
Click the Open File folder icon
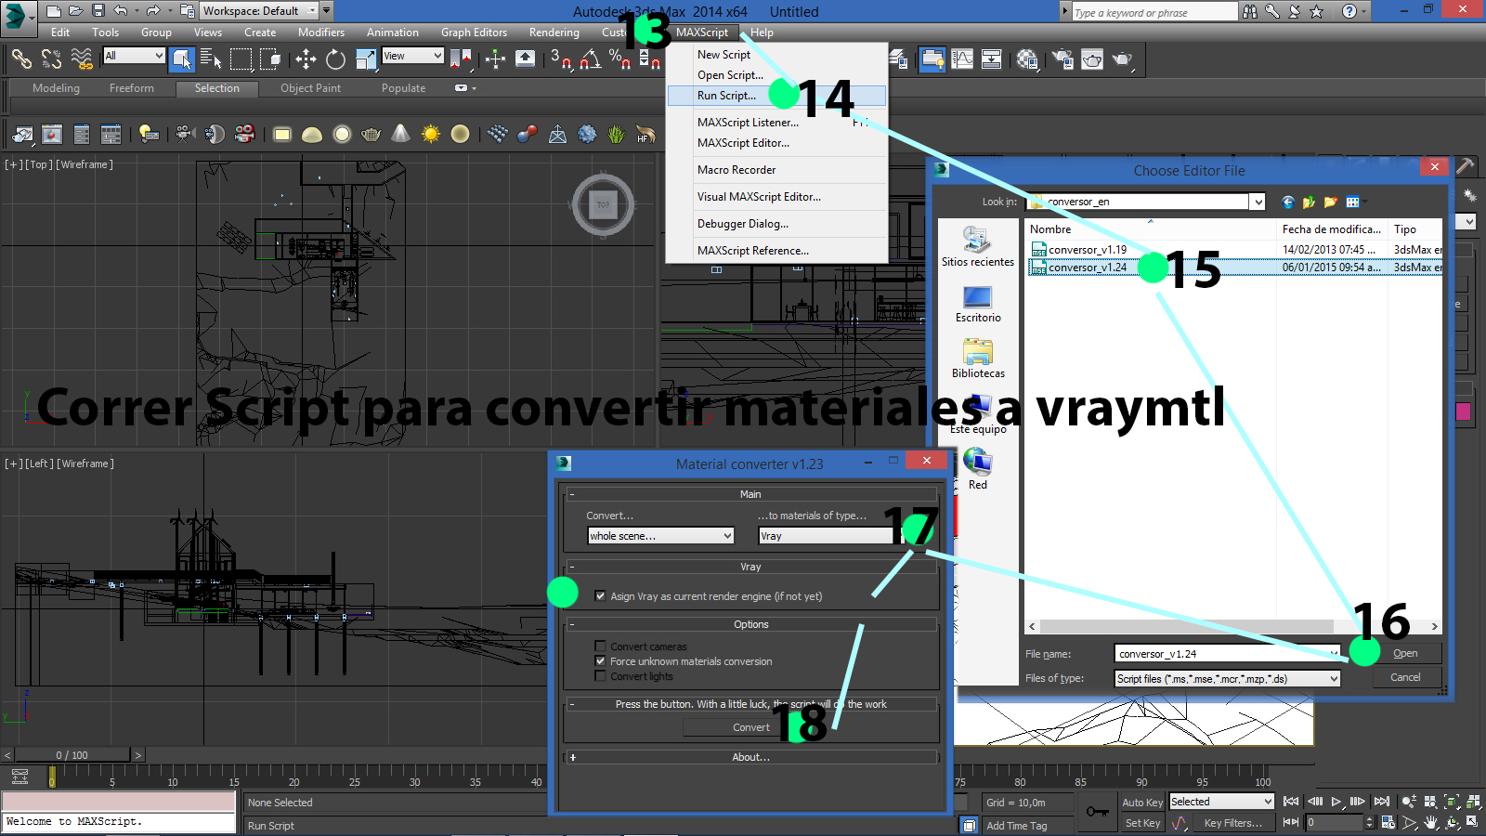75,11
